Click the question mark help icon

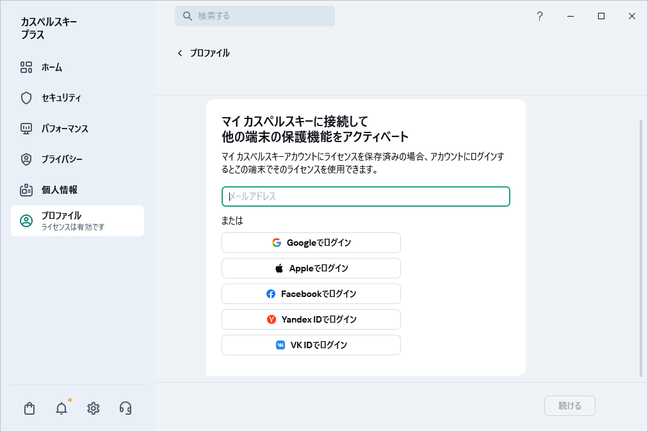tap(540, 17)
